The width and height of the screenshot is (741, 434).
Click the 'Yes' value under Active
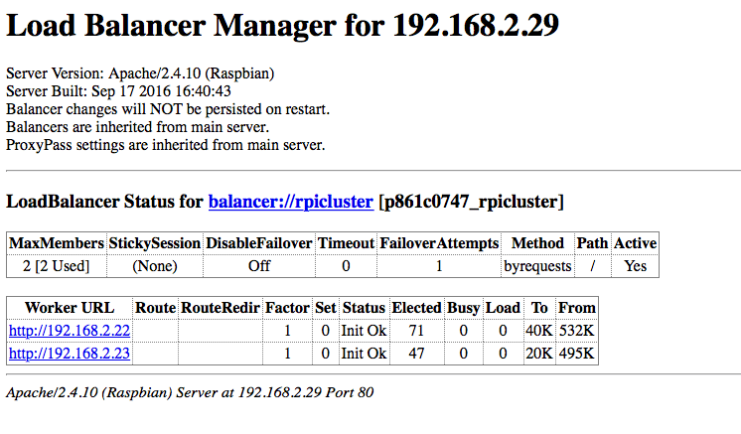point(635,266)
